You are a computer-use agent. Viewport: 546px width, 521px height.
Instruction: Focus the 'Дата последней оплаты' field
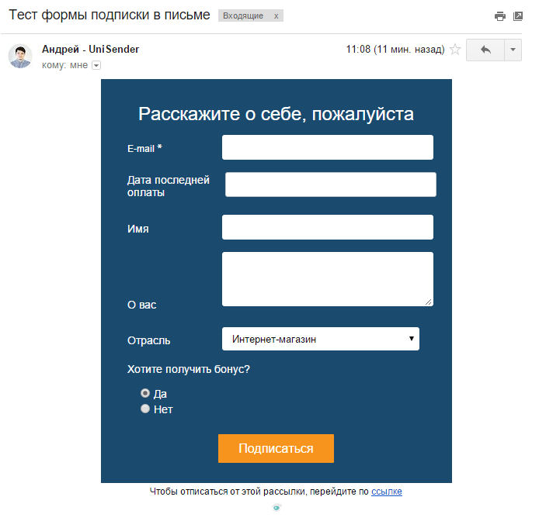(330, 185)
